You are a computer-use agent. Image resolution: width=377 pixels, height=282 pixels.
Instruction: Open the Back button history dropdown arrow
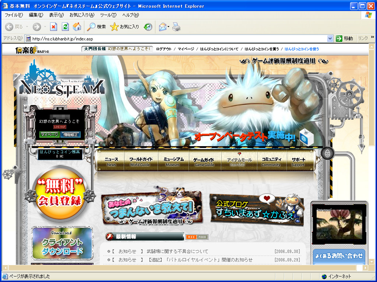(x=27, y=27)
